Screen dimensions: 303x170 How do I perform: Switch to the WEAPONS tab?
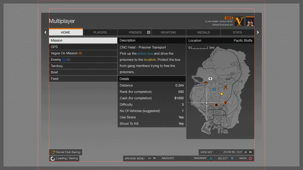[x=168, y=32]
